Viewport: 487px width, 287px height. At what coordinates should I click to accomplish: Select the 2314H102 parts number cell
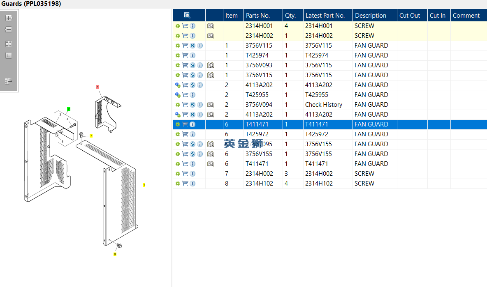(263, 184)
